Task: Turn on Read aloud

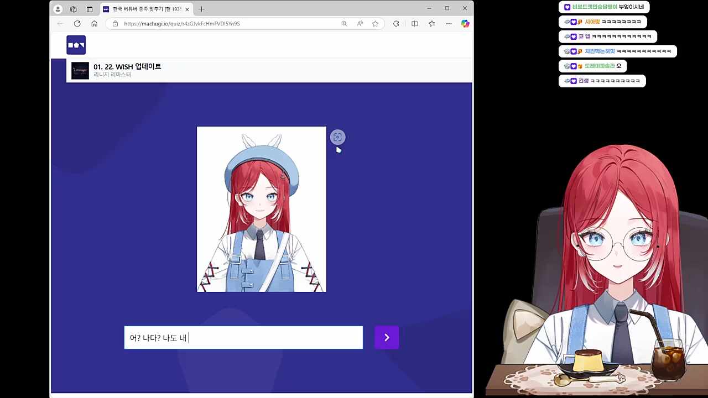Action: click(x=360, y=24)
